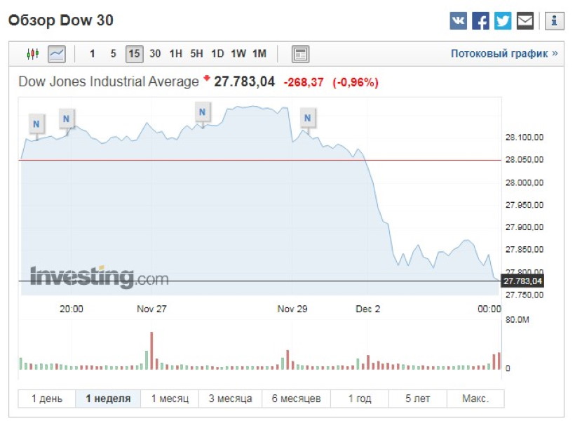Open the info icon
Image resolution: width=575 pixels, height=428 pixels.
point(554,21)
